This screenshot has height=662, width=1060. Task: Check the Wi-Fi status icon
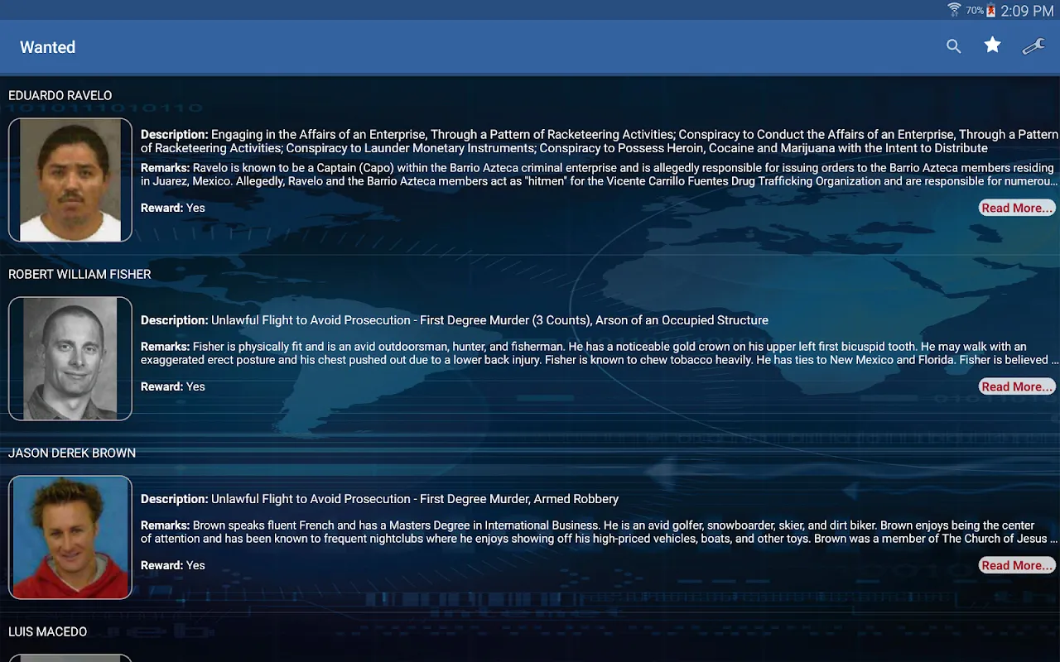(x=954, y=10)
